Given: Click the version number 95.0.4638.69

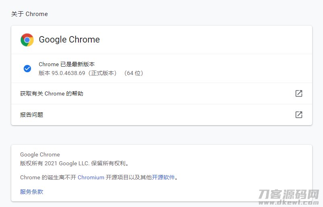Looking at the screenshot, I should pyautogui.click(x=68, y=73).
